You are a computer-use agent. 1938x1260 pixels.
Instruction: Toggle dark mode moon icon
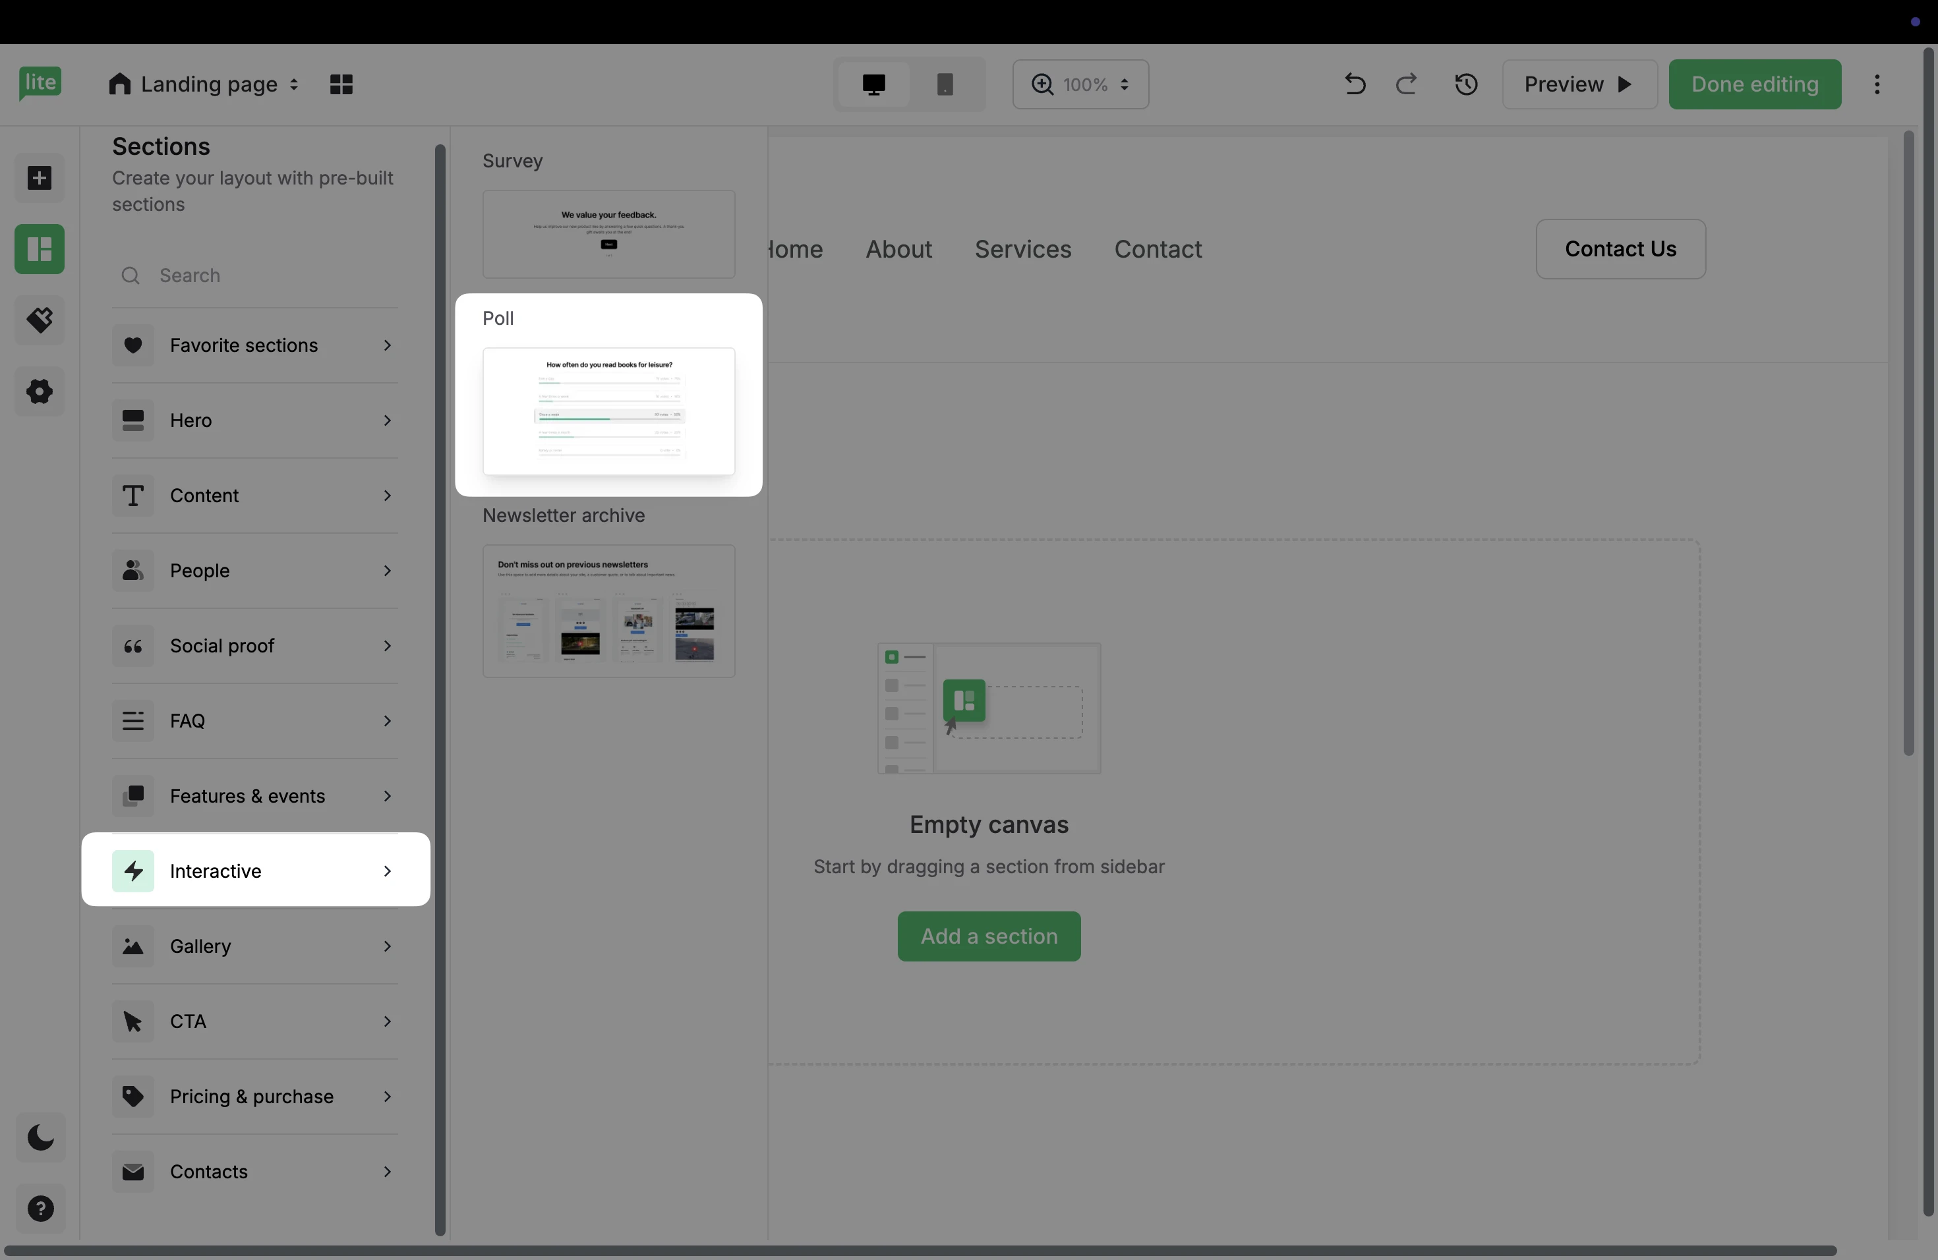41,1137
